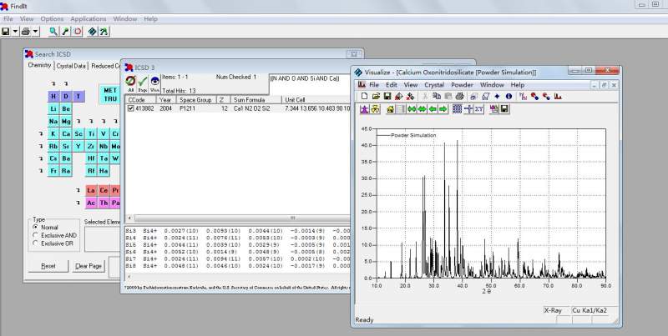Open the Applications menu in FindIt
The image size is (668, 336).
pyautogui.click(x=88, y=18)
